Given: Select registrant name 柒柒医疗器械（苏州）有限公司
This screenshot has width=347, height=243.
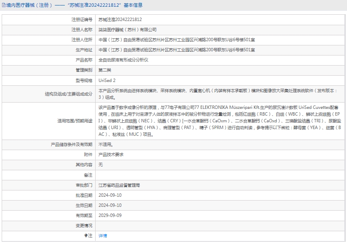Looking at the screenshot, I should (127, 30).
